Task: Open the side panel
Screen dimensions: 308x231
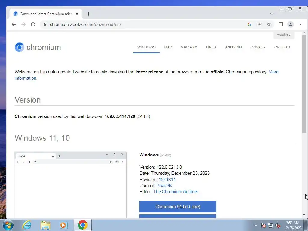Action: (281, 24)
